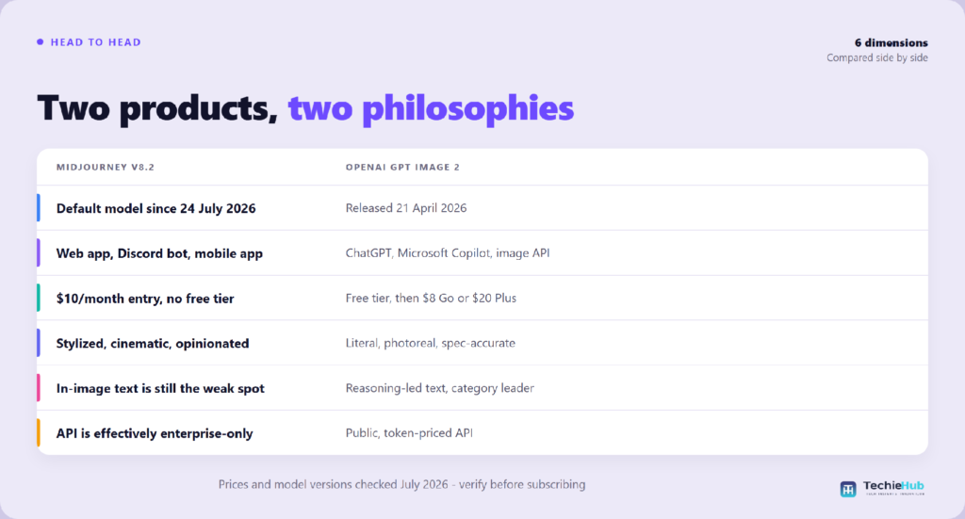This screenshot has width=965, height=519.
Task: Click 'Free tier, then $8 Go or $20 Plus'
Action: pos(431,298)
